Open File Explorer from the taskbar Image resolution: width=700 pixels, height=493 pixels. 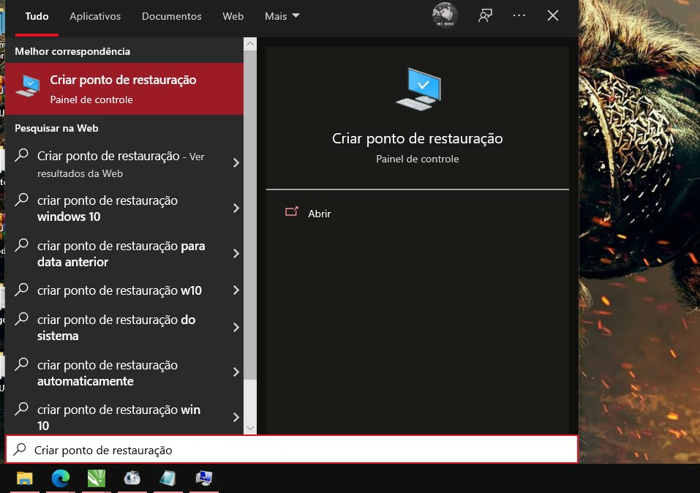click(25, 478)
